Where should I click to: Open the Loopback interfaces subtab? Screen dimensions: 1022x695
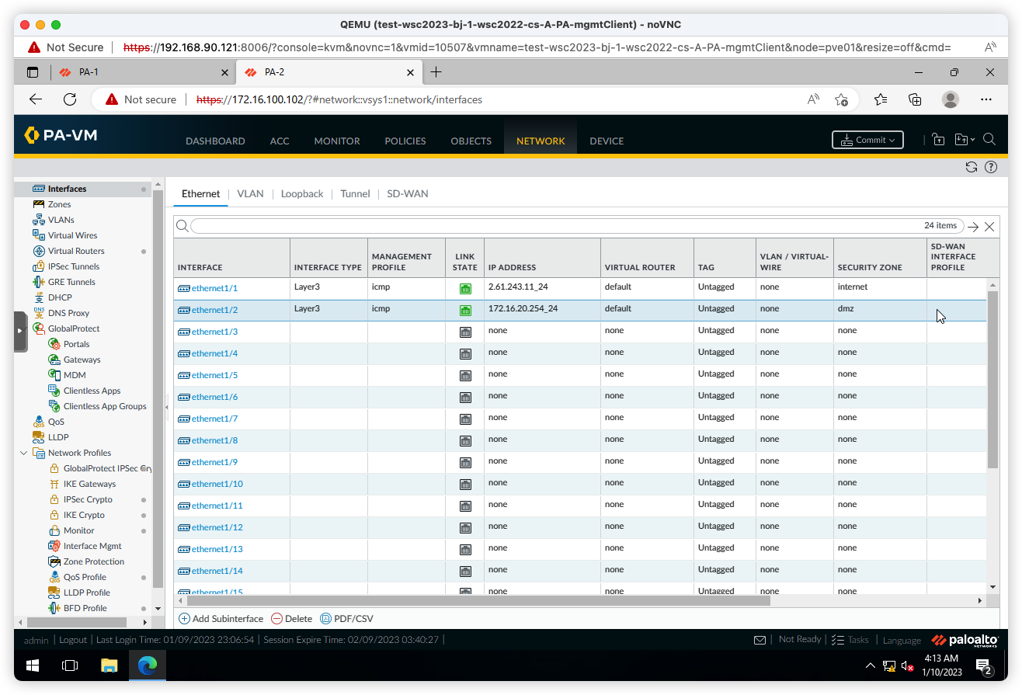pyautogui.click(x=302, y=193)
